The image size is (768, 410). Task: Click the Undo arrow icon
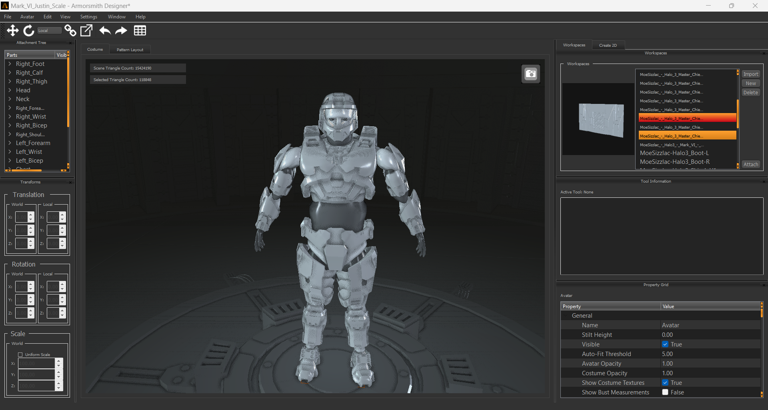point(105,31)
